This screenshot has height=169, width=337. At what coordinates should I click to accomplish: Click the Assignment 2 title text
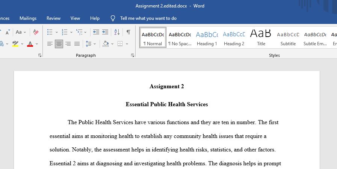tap(167, 86)
